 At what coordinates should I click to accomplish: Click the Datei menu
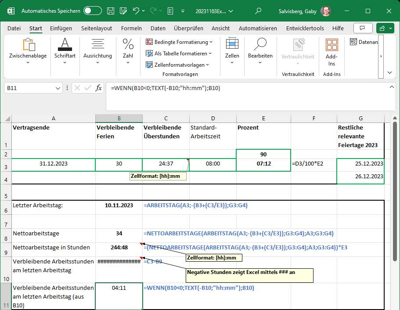tap(14, 28)
